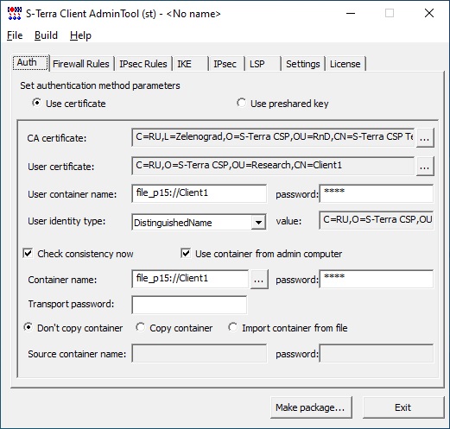Click the Source container name: label
This screenshot has height=429, width=450.
pyautogui.click(x=77, y=354)
